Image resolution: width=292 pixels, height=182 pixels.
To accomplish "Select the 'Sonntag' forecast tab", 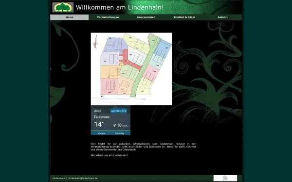I will 120,133.
